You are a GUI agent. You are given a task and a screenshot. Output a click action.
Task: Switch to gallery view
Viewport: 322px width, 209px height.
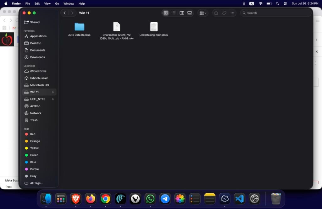click(x=190, y=13)
